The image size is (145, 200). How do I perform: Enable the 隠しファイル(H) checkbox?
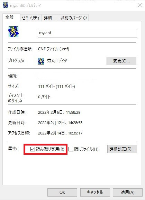(x=71, y=149)
